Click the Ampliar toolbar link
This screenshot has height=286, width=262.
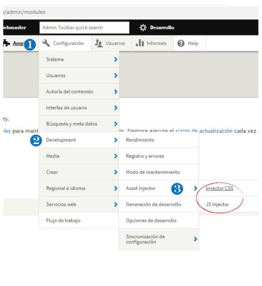pyautogui.click(x=18, y=44)
